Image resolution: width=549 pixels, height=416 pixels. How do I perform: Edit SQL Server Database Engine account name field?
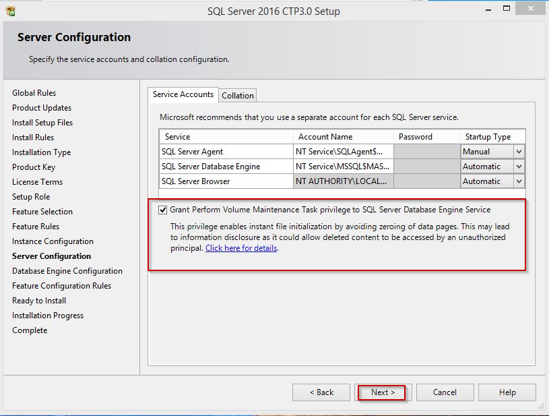tap(343, 167)
